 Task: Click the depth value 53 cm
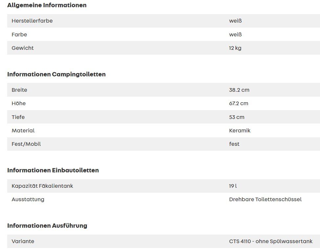(237, 117)
